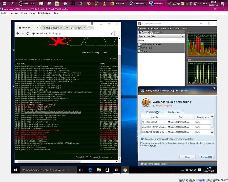
Task: Select nvaudio.exe in process list
Action: click(161, 48)
